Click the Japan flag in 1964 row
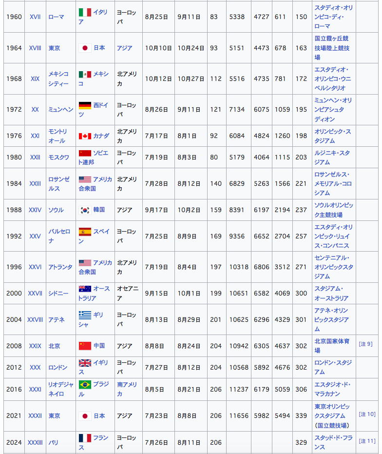 tap(85, 48)
